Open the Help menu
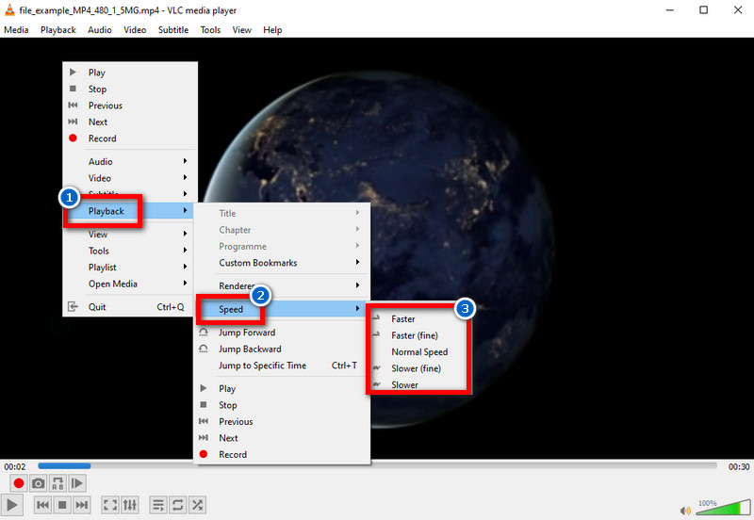754x520 pixels. pyautogui.click(x=272, y=30)
